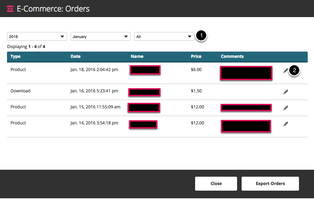Image resolution: width=314 pixels, height=199 pixels.
Task: Select the Download order row
Action: (157, 92)
